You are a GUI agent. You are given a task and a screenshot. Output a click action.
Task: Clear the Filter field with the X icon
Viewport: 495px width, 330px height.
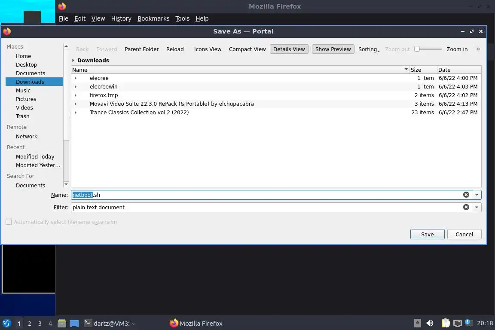(466, 207)
